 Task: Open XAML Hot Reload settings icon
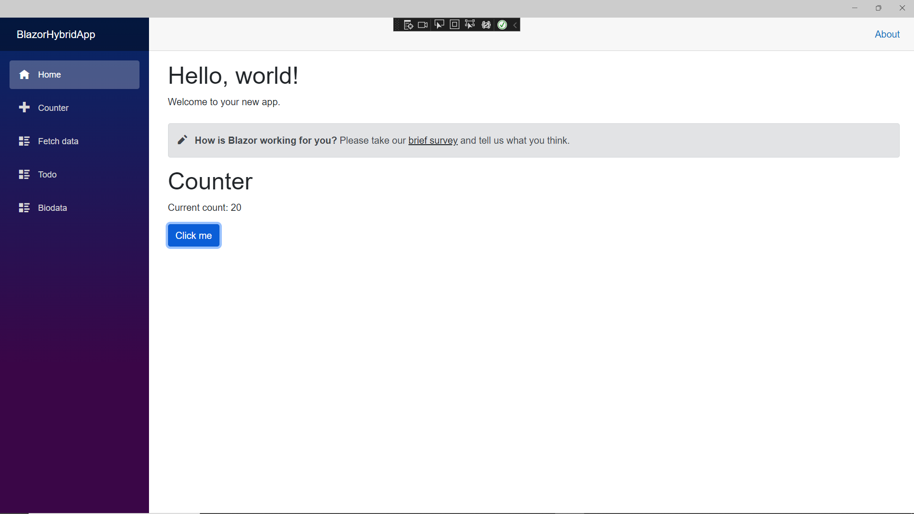(486, 24)
